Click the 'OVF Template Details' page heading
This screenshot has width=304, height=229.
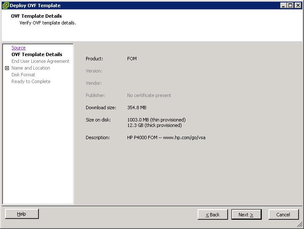click(36, 16)
